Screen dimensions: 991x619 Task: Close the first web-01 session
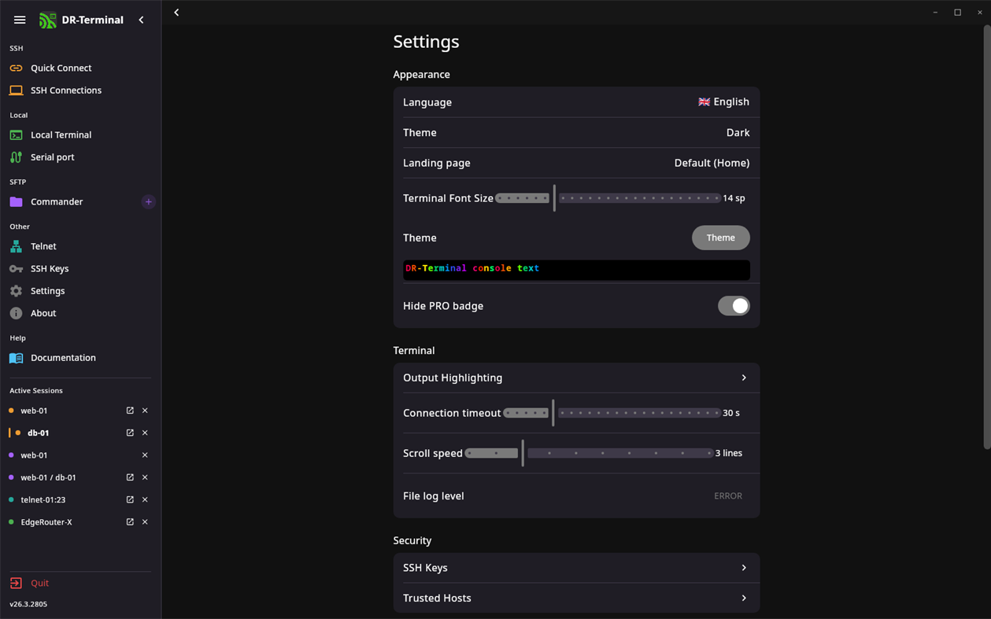145,411
